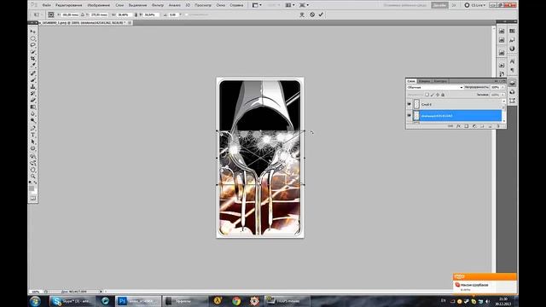
Task: Open the view extras dropdown
Action: pyautogui.click(x=257, y=5)
